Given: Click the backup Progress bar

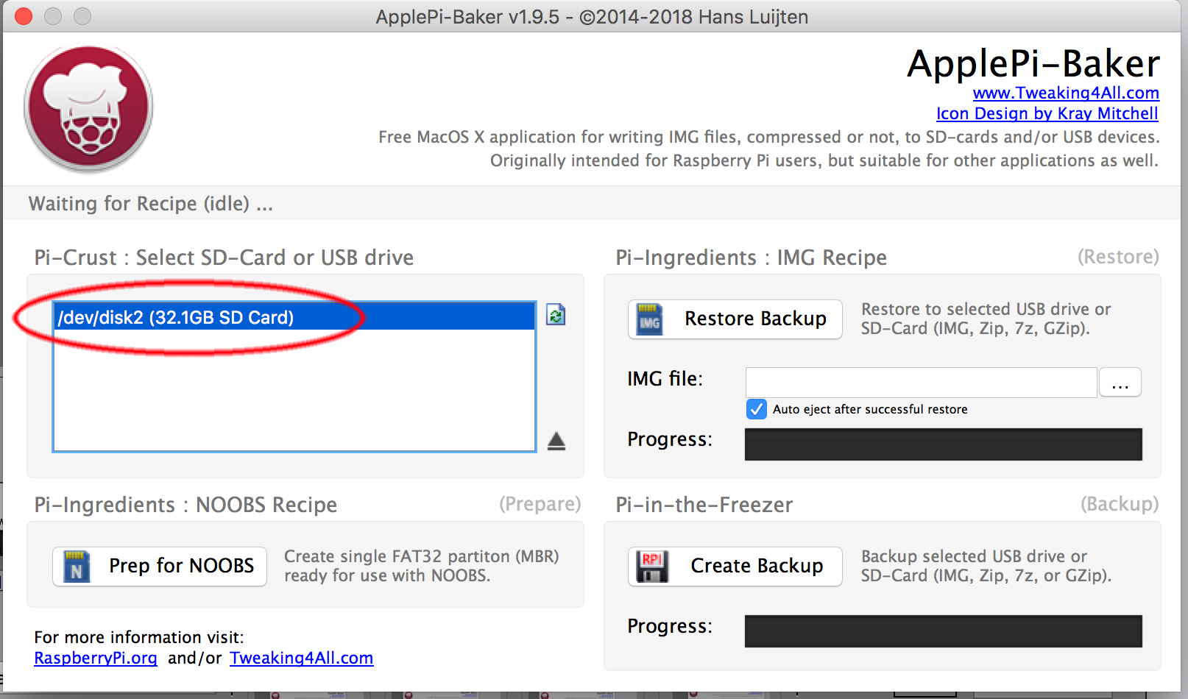Looking at the screenshot, I should [943, 631].
